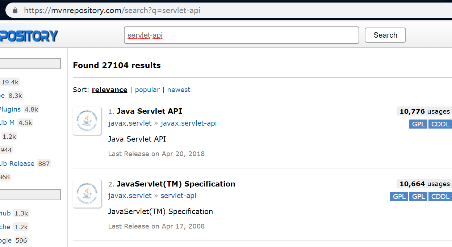Click 10,776 usages link
Image resolution: width=452 pixels, height=247 pixels.
[x=424, y=111]
